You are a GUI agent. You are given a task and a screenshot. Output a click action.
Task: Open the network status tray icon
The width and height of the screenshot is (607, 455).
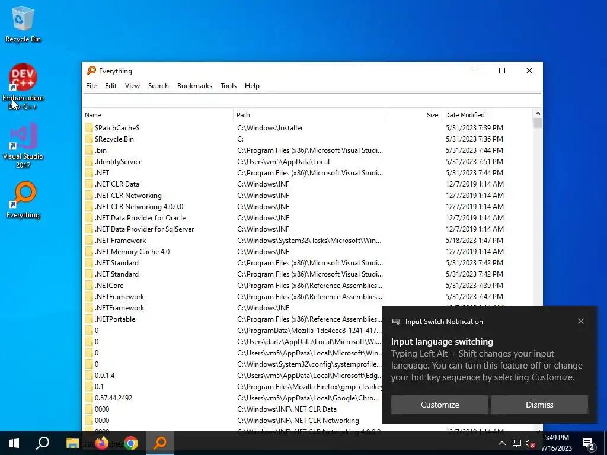pyautogui.click(x=516, y=443)
